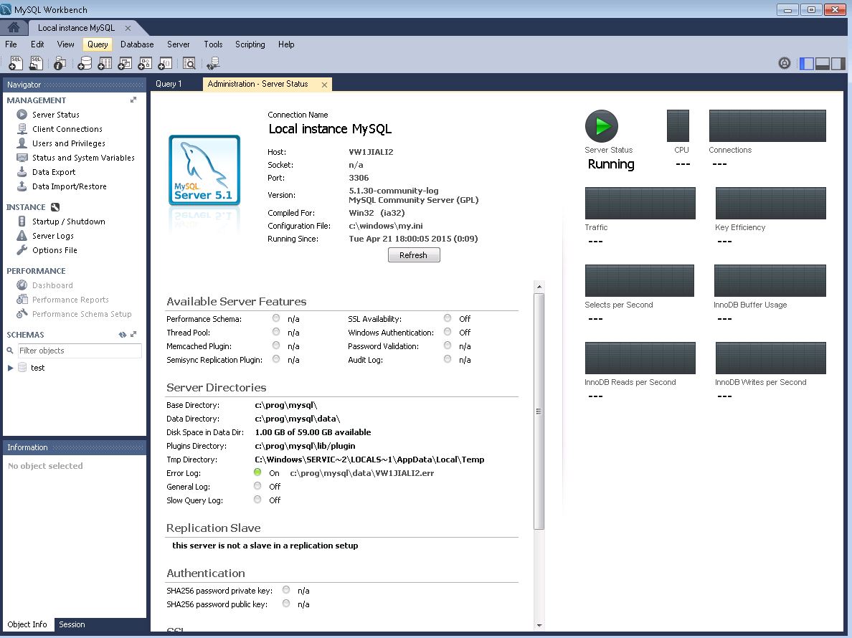This screenshot has height=638, width=852.
Task: Click the port value 3306
Action: click(359, 178)
